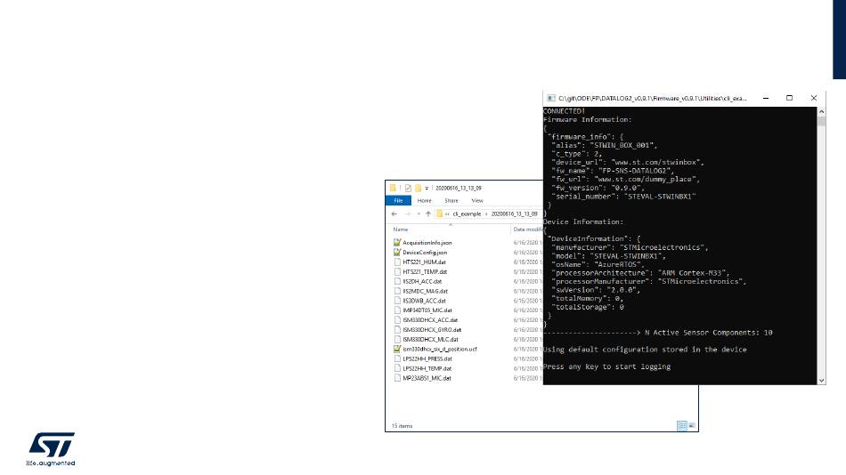The image size is (846, 475).
Task: Open the View ribbon tab
Action: point(476,201)
